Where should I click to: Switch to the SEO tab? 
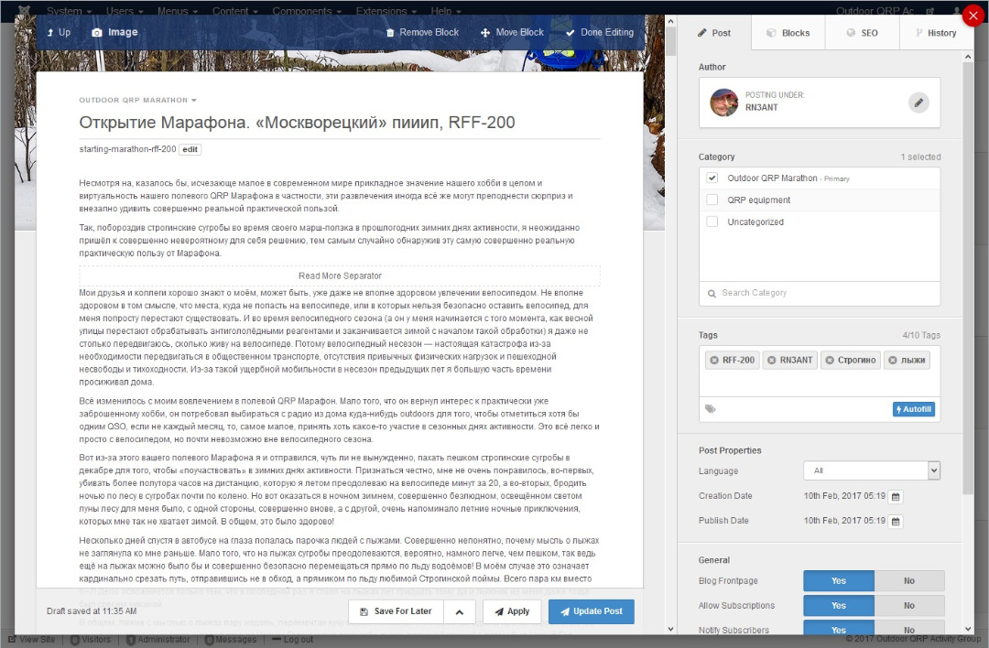[863, 33]
